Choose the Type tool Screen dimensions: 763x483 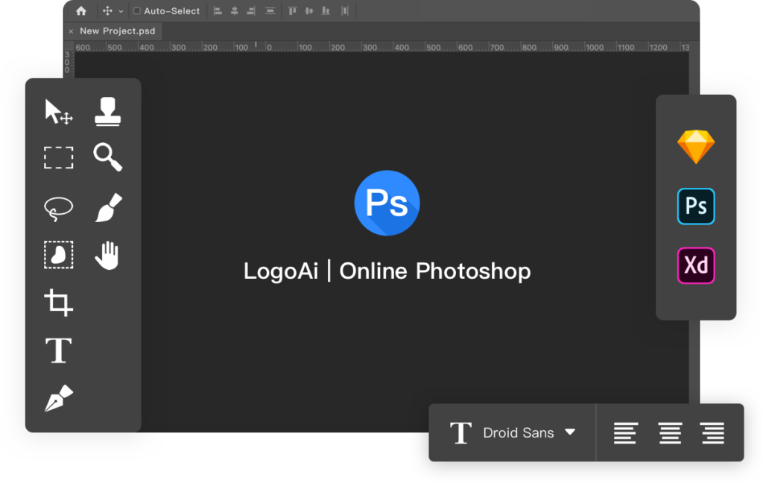pyautogui.click(x=57, y=350)
